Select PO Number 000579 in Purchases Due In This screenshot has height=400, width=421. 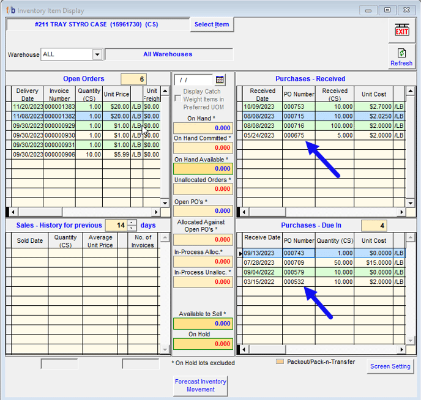(299, 272)
